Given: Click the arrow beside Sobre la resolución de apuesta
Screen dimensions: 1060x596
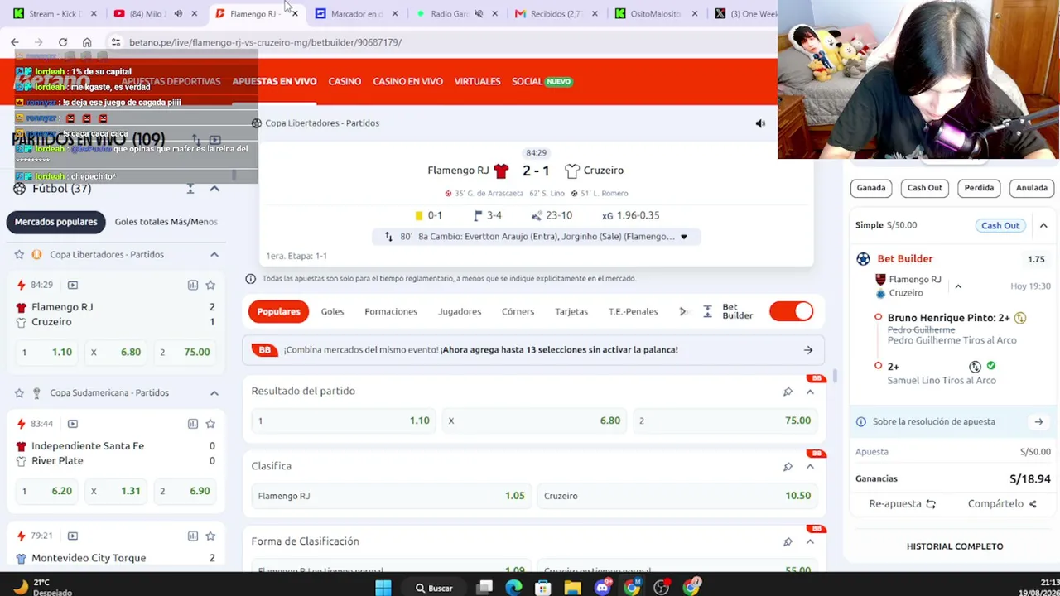Looking at the screenshot, I should 1038,422.
